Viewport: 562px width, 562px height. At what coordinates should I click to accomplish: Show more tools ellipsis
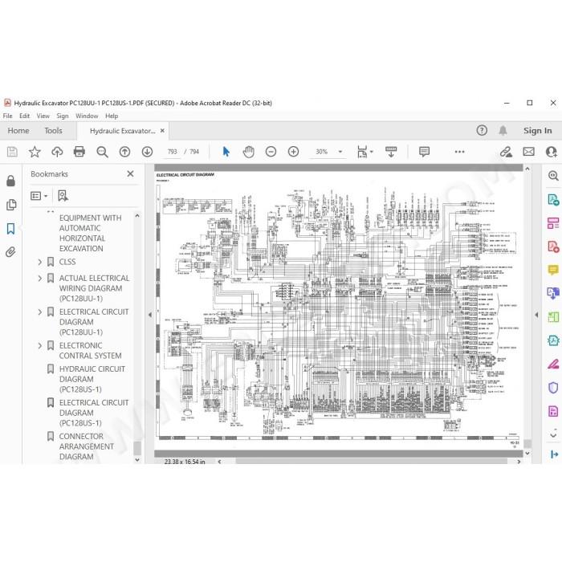(459, 152)
